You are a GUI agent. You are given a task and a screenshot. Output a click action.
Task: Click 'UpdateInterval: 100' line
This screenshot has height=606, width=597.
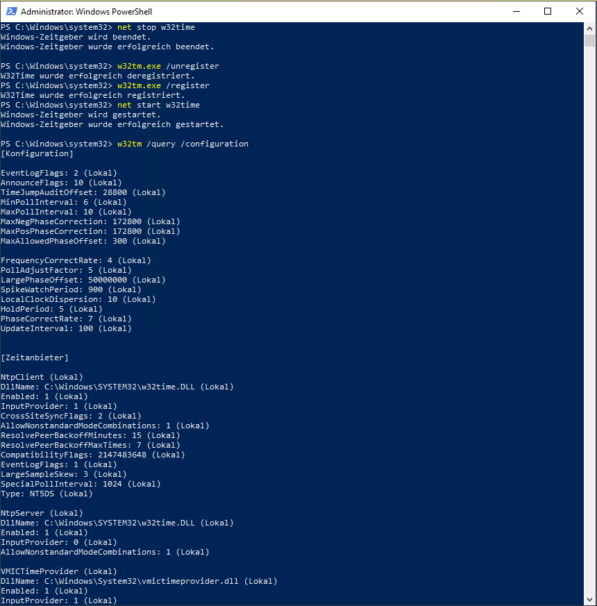click(x=66, y=328)
